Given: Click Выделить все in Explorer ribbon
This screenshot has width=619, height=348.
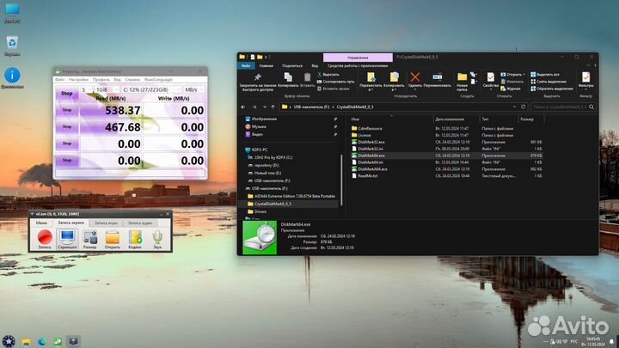Looking at the screenshot, I should [x=545, y=74].
